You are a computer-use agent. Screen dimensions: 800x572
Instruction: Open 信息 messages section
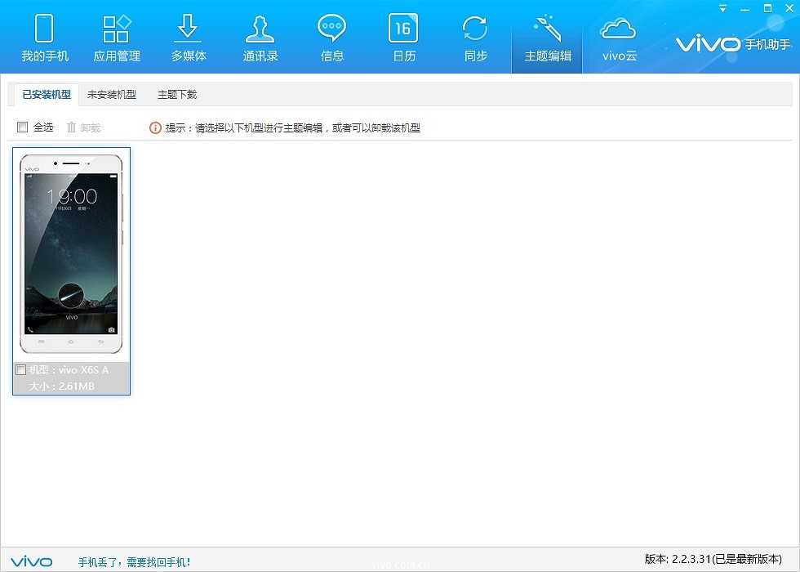coord(332,38)
